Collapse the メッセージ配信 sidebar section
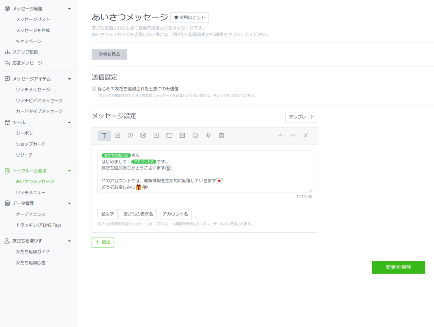Viewport: 434px width, 327px height. 70,8
